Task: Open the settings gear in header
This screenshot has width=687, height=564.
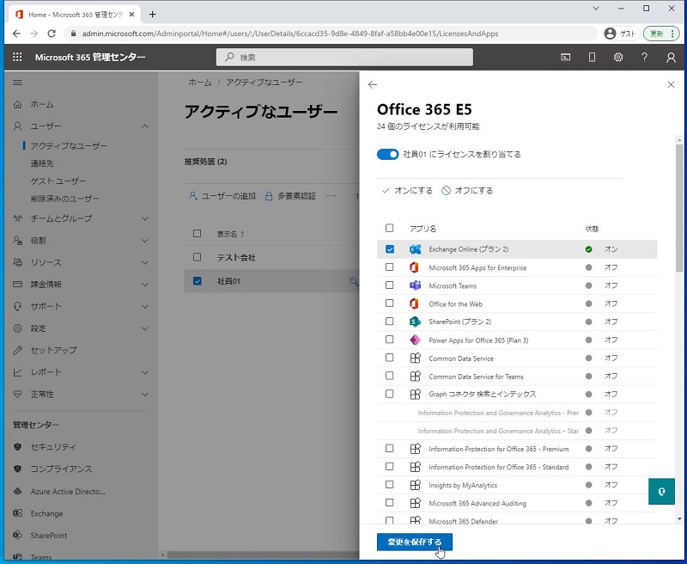Action: (618, 57)
